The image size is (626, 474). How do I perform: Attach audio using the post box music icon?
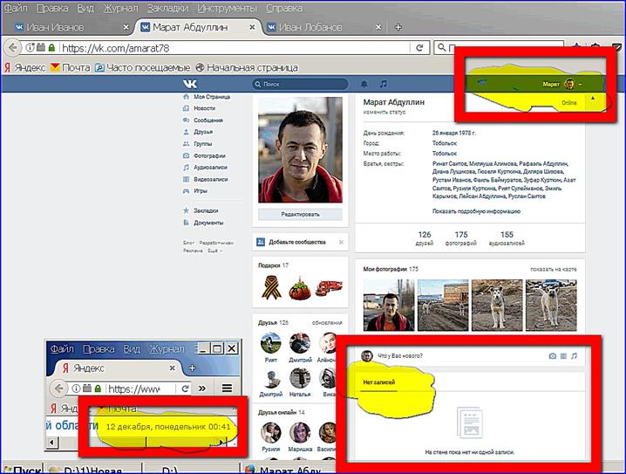click(574, 356)
